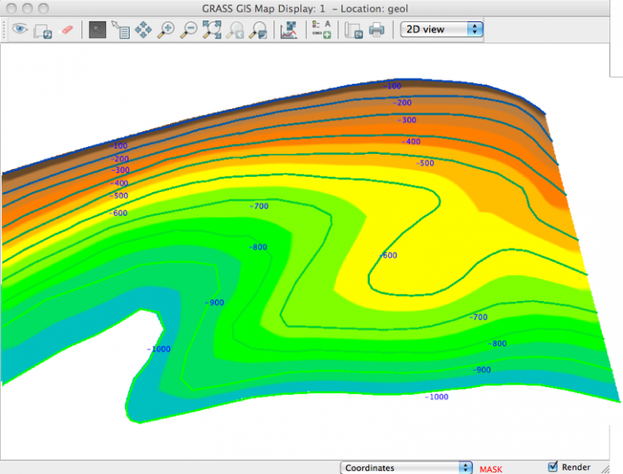
Task: Click the Display map eye icon
Action: point(19,30)
